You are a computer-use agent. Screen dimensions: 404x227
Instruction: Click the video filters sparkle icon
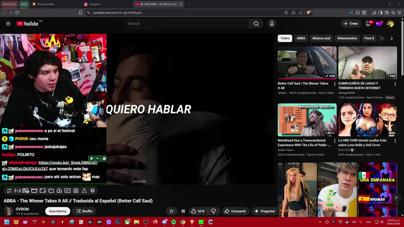(68, 191)
